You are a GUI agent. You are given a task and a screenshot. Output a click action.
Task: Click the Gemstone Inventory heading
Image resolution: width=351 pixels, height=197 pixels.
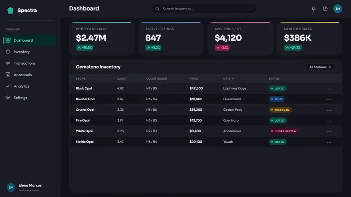click(98, 67)
